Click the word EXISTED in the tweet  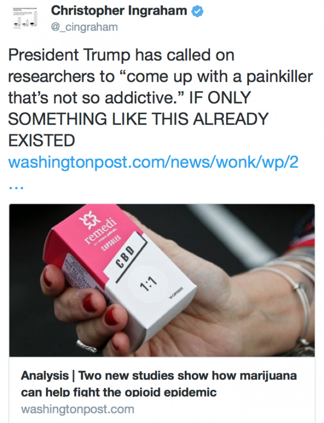(x=42, y=140)
